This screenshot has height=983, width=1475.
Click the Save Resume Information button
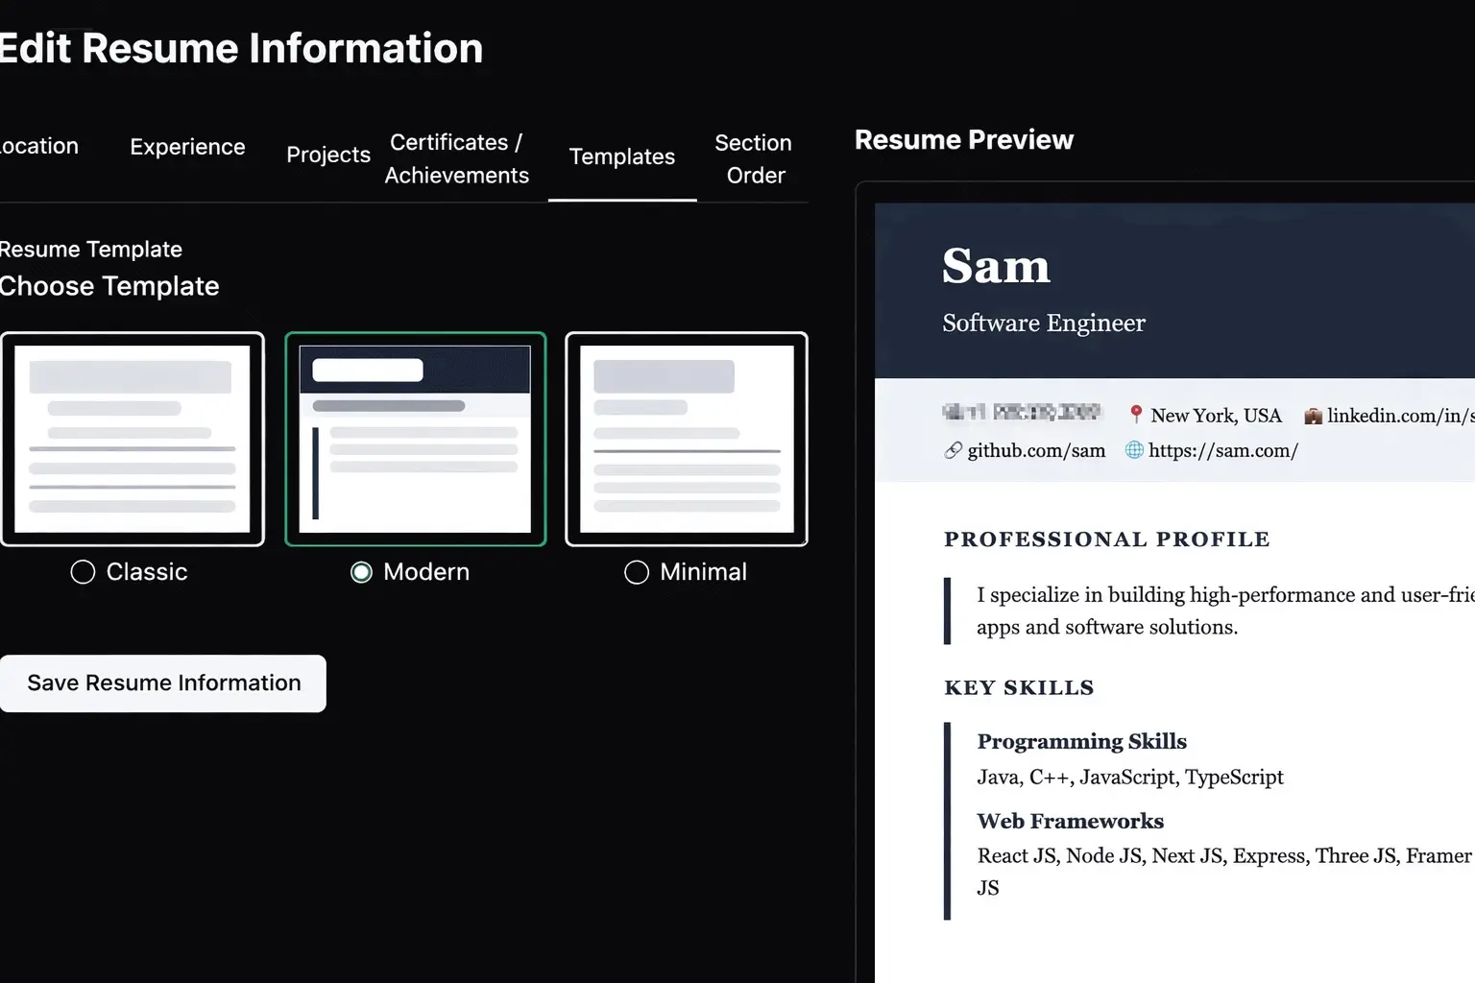pyautogui.click(x=162, y=683)
